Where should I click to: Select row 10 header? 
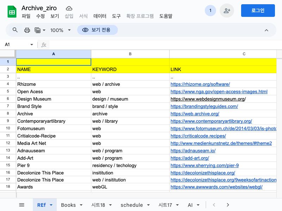pos(8,128)
